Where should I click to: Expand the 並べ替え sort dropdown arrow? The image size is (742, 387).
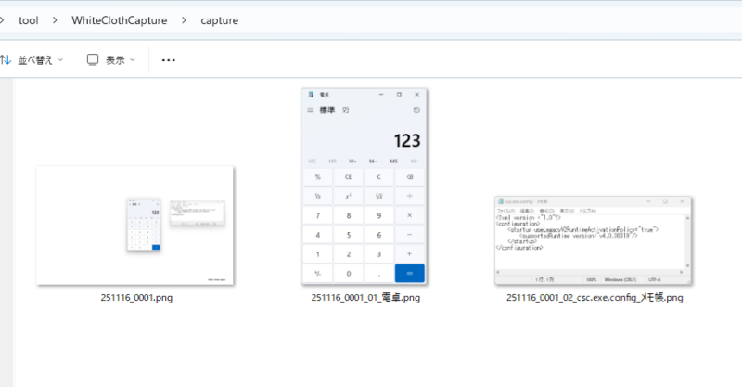tap(61, 60)
